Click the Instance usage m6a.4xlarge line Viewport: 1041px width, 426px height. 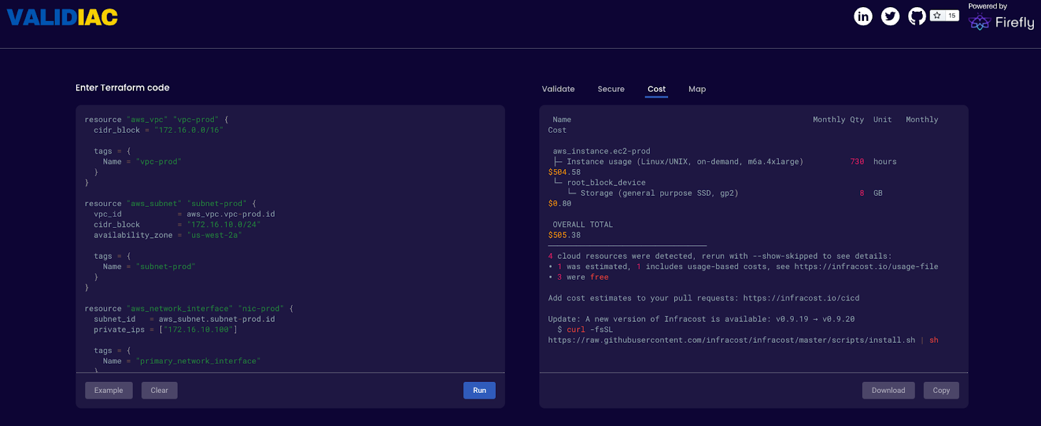click(685, 162)
